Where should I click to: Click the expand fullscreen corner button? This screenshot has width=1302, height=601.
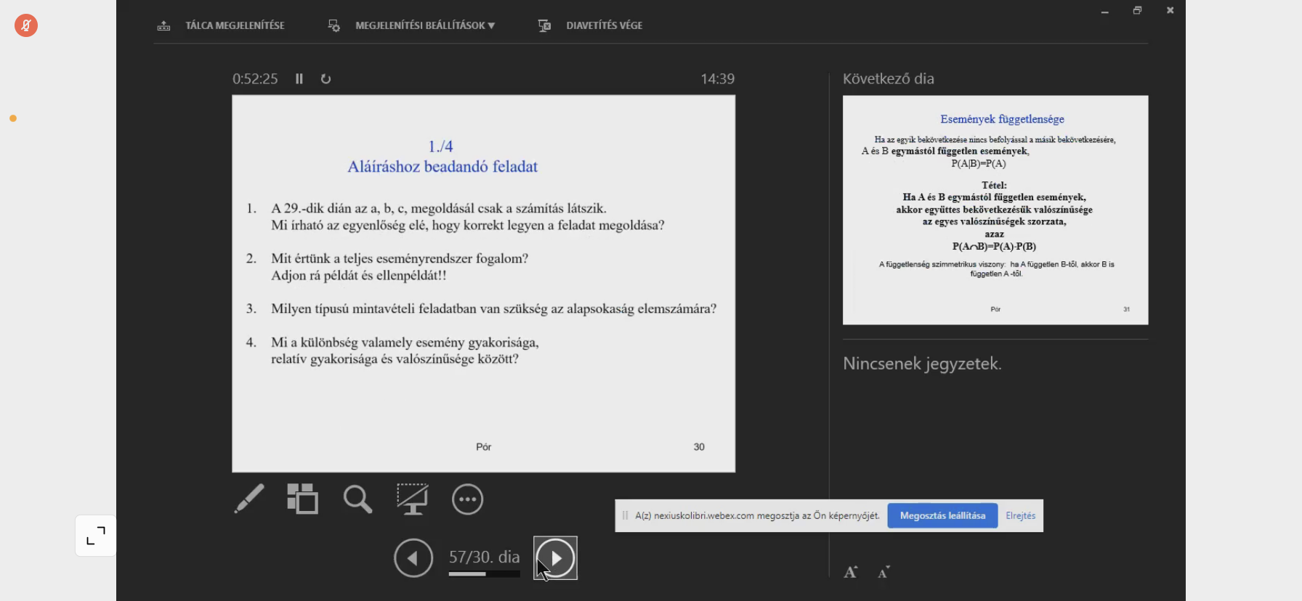click(x=96, y=536)
